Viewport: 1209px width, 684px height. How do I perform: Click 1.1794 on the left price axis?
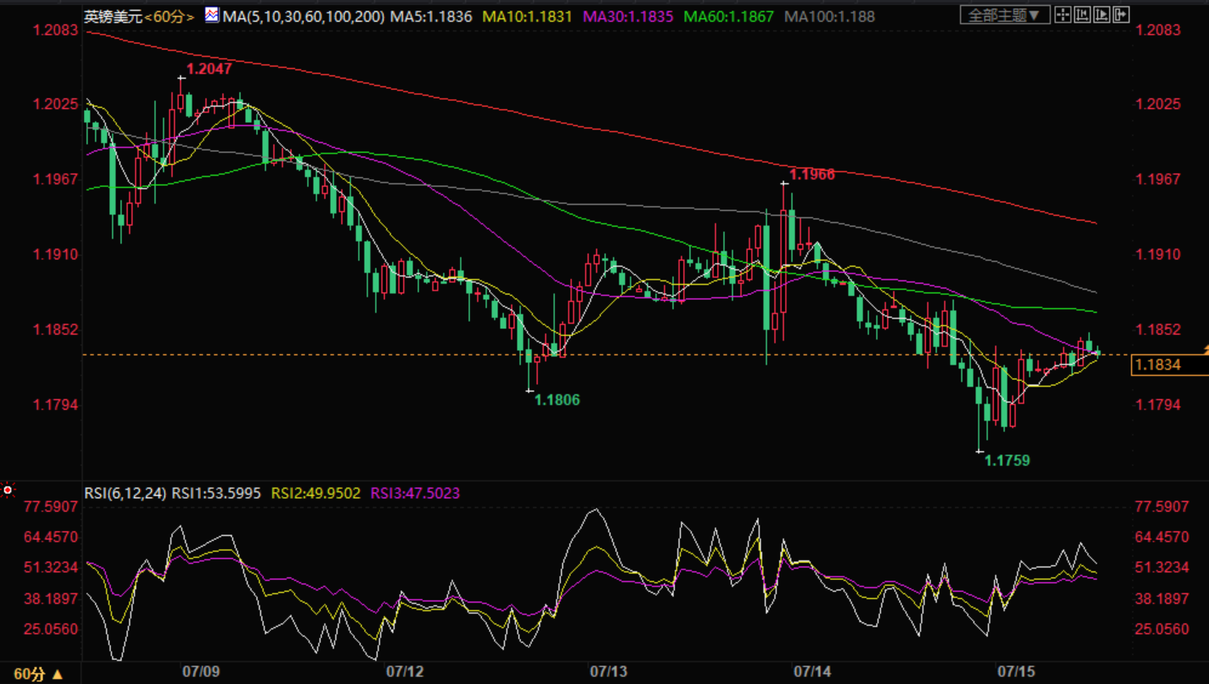[x=55, y=404]
